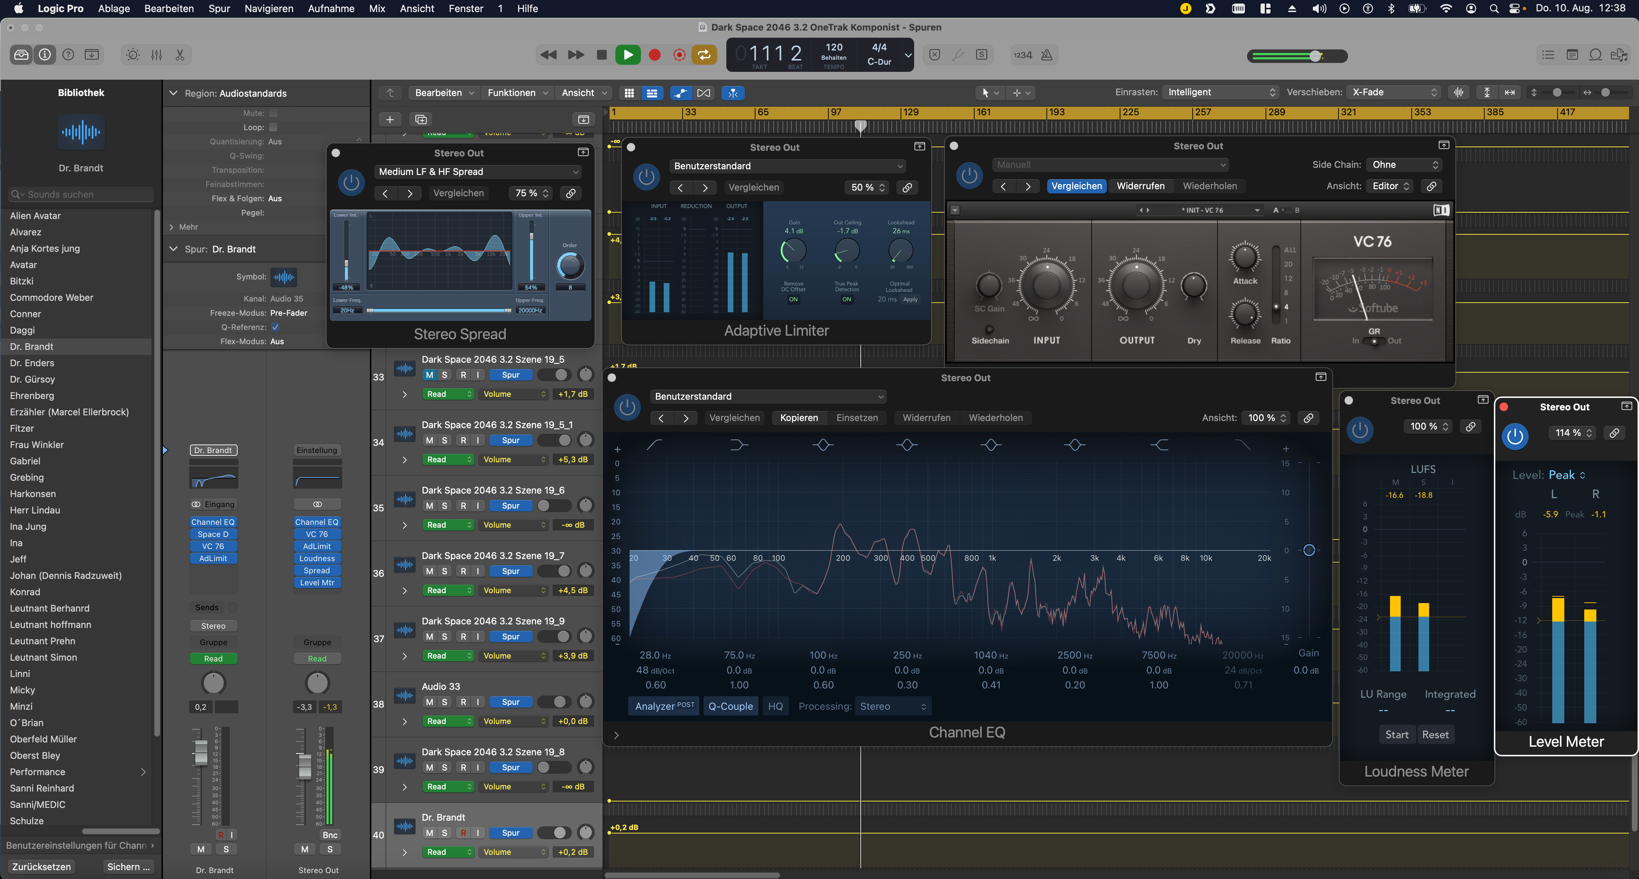
Task: Open the Mix menu in menu bar
Action: pos(377,8)
